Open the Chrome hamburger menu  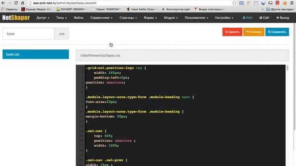click(x=292, y=3)
